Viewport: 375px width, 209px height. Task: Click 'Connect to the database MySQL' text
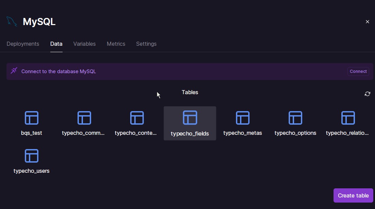58,71
